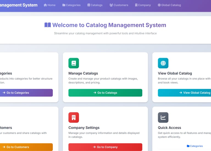This screenshot has height=151, width=211.
Task: Open Company in top navigation bar
Action: [143, 5]
